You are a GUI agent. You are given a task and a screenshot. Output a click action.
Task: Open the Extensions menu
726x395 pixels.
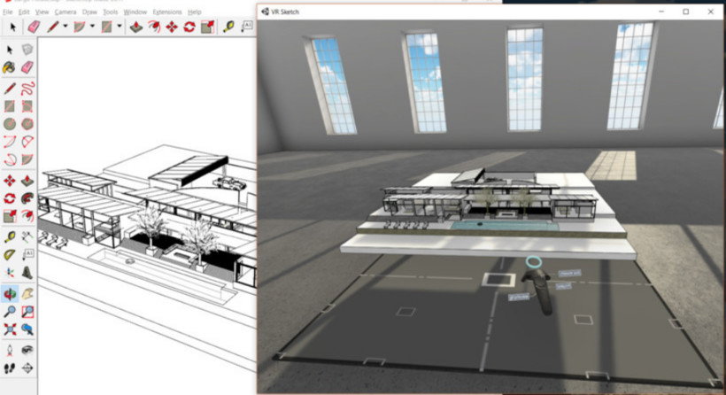tap(166, 12)
